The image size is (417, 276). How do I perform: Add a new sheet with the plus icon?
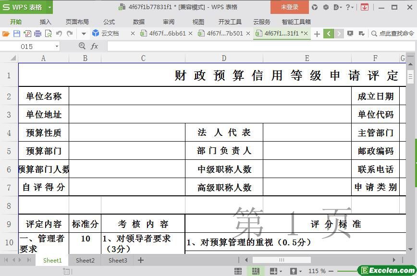point(141,260)
